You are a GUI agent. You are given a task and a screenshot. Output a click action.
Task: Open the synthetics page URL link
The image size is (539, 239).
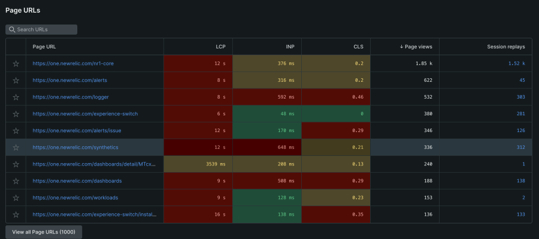point(75,148)
